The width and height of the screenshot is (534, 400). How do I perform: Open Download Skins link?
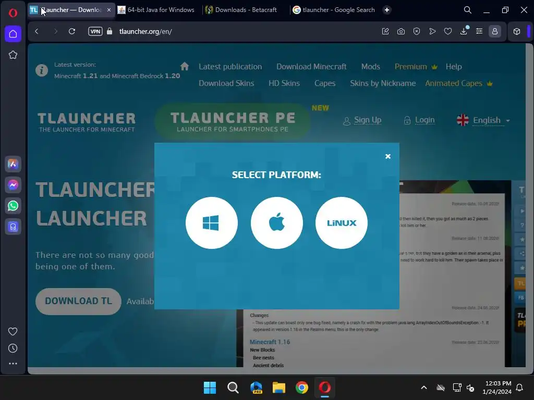pos(226,83)
